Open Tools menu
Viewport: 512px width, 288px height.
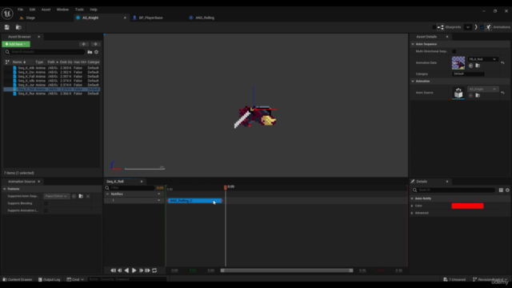pyautogui.click(x=79, y=10)
